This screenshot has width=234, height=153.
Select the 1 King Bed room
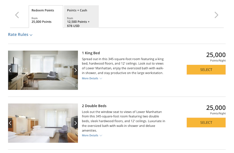click(x=206, y=70)
